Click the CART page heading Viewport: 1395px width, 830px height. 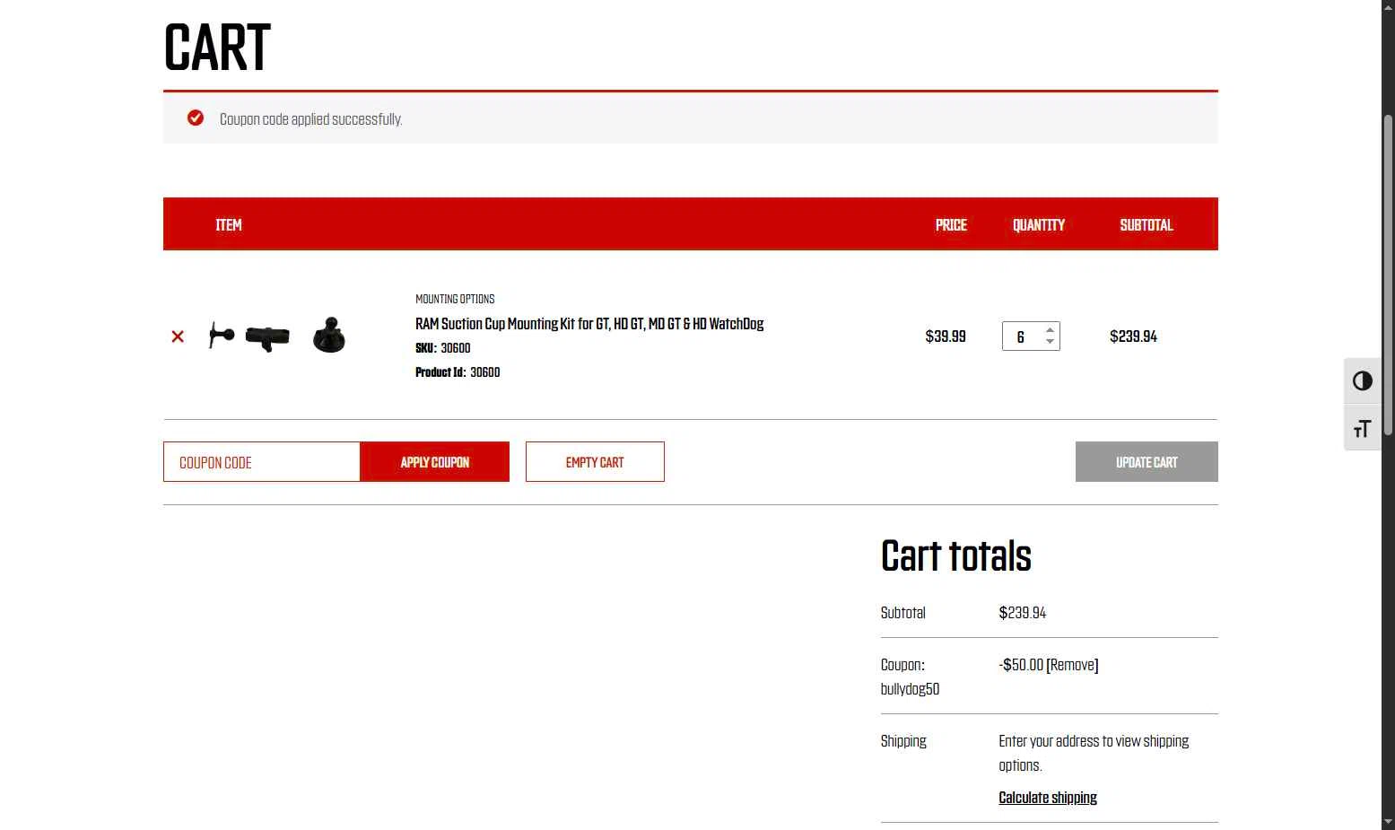(x=217, y=48)
